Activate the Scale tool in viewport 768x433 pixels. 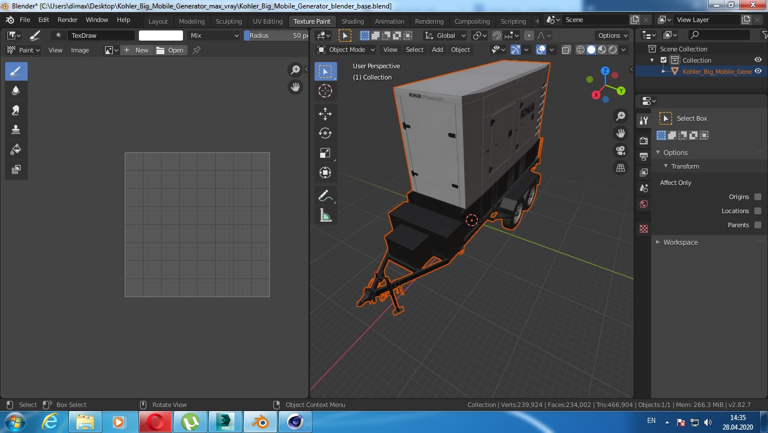[325, 153]
